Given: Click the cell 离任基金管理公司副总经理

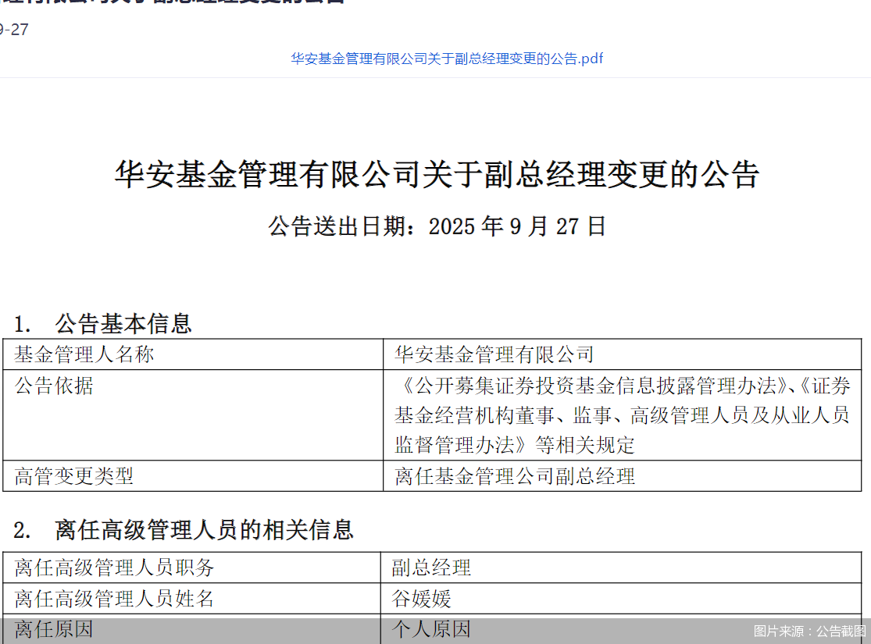Looking at the screenshot, I should click(x=515, y=476).
